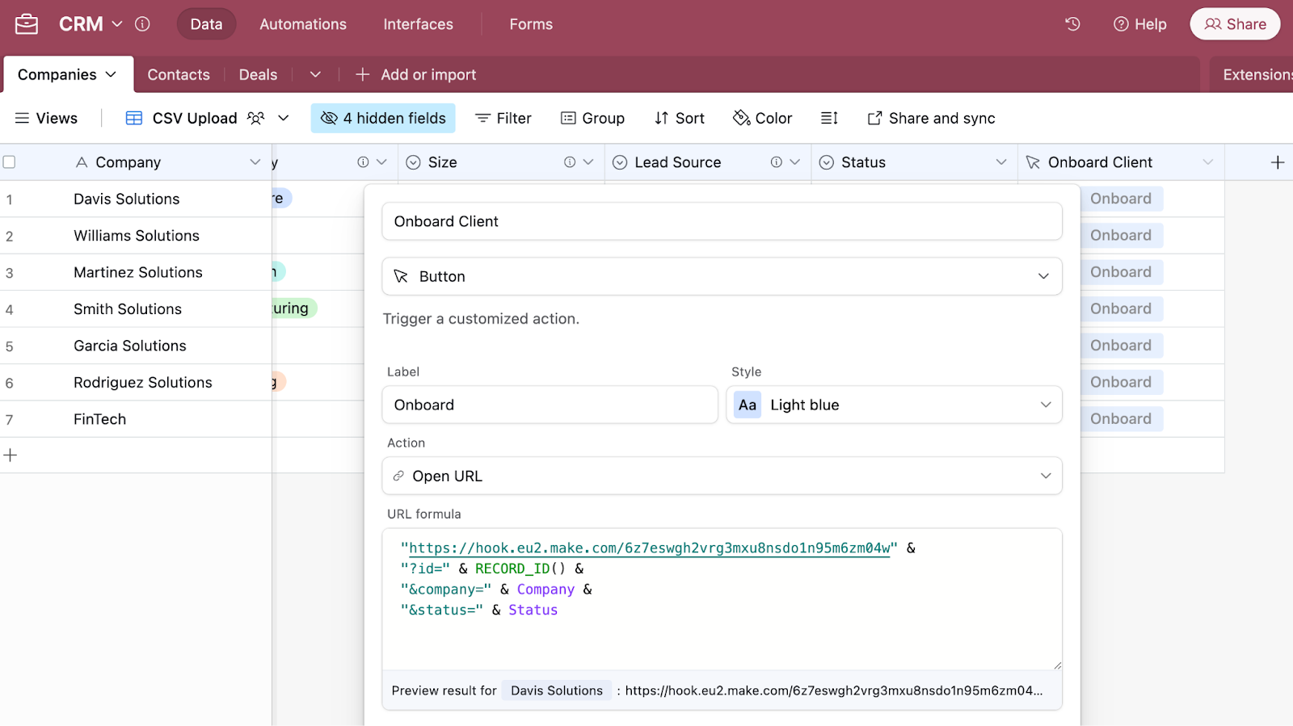Image resolution: width=1293 pixels, height=726 pixels.
Task: Click the Status reference in URL formula
Action: tap(533, 610)
